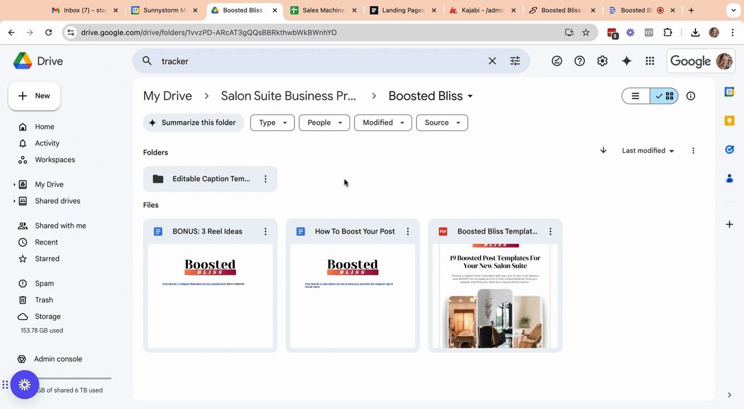
Task: Get add-ons with the plus icon
Action: pyautogui.click(x=729, y=224)
